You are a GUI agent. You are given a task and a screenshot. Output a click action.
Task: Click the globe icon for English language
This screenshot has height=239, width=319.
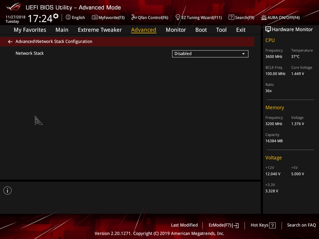68,17
